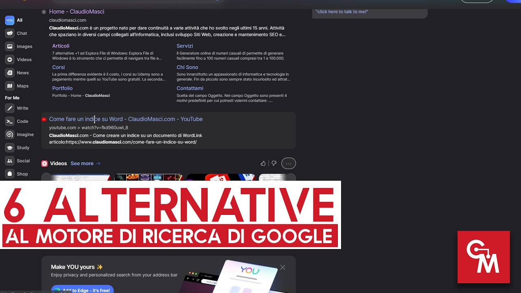Open the Shop app label
The image size is (521, 293).
22,174
